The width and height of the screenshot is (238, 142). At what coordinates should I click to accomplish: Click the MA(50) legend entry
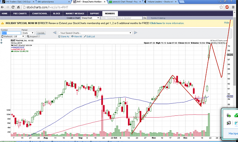[18, 47]
